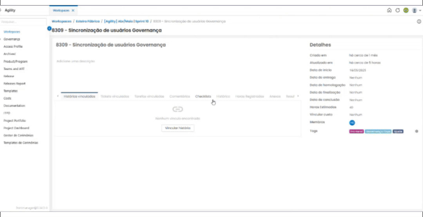Click the card title 8309 heading
Viewport: 423px width, 217px height.
click(110, 45)
